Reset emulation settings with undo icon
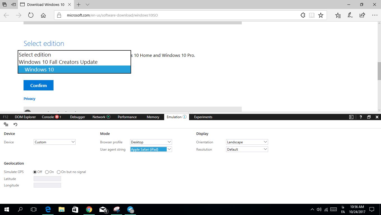This screenshot has width=381, height=215. pyautogui.click(x=15, y=124)
